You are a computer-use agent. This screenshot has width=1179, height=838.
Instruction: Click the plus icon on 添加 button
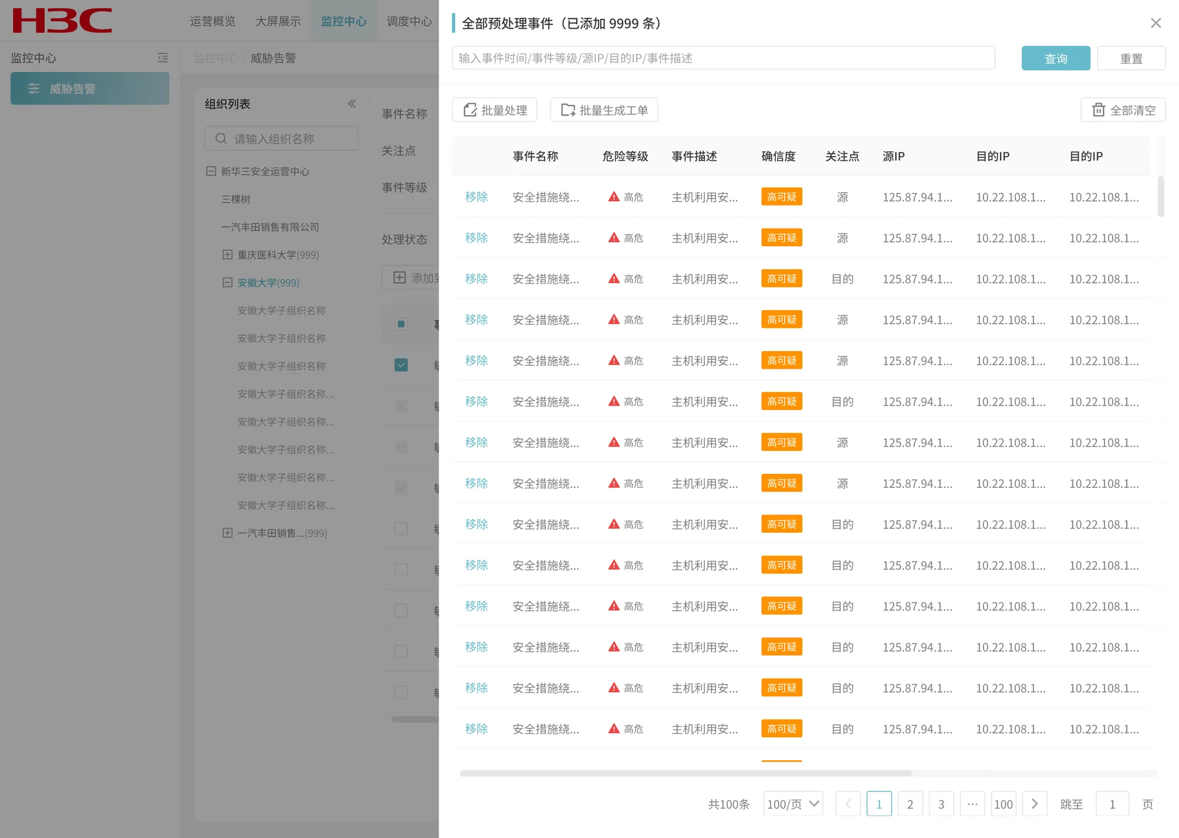[399, 278]
